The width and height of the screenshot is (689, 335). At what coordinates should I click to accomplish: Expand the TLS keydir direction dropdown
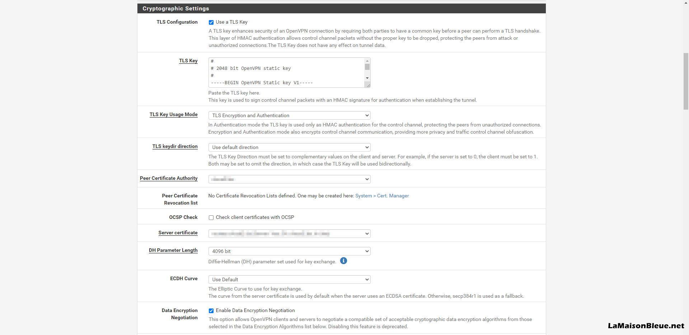(289, 147)
